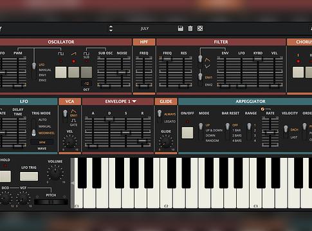Turn the VCA VEL knob
The image size is (312, 231).
pos(69,142)
